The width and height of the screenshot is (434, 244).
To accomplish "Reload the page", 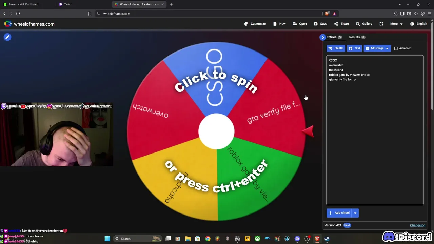I will (18, 14).
